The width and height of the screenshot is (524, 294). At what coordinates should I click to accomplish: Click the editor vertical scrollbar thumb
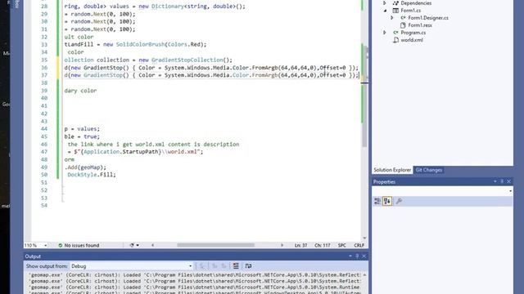[364, 96]
